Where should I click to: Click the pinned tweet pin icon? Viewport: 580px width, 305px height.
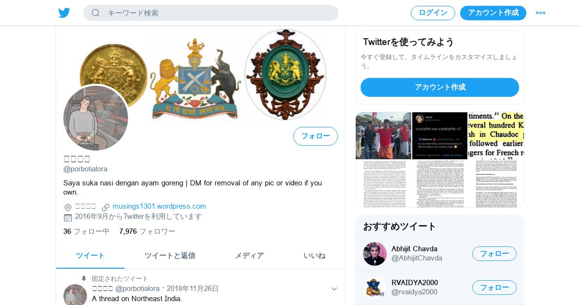[x=84, y=279]
